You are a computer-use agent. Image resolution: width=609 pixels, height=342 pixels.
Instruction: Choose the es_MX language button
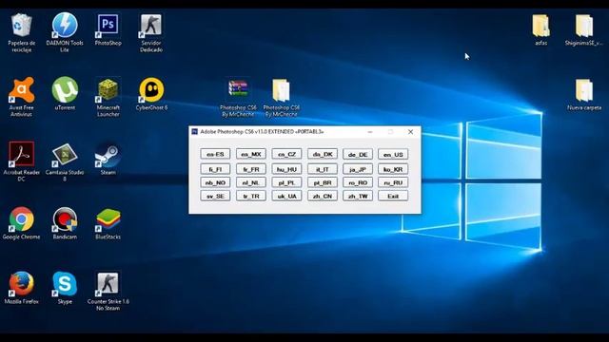pos(251,154)
